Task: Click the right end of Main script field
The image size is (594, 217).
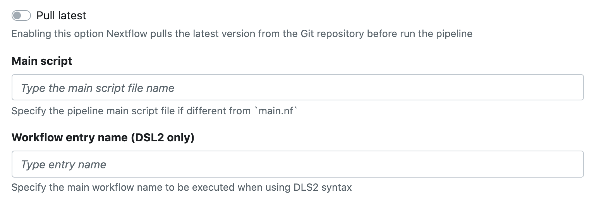Action: pyautogui.click(x=573, y=88)
